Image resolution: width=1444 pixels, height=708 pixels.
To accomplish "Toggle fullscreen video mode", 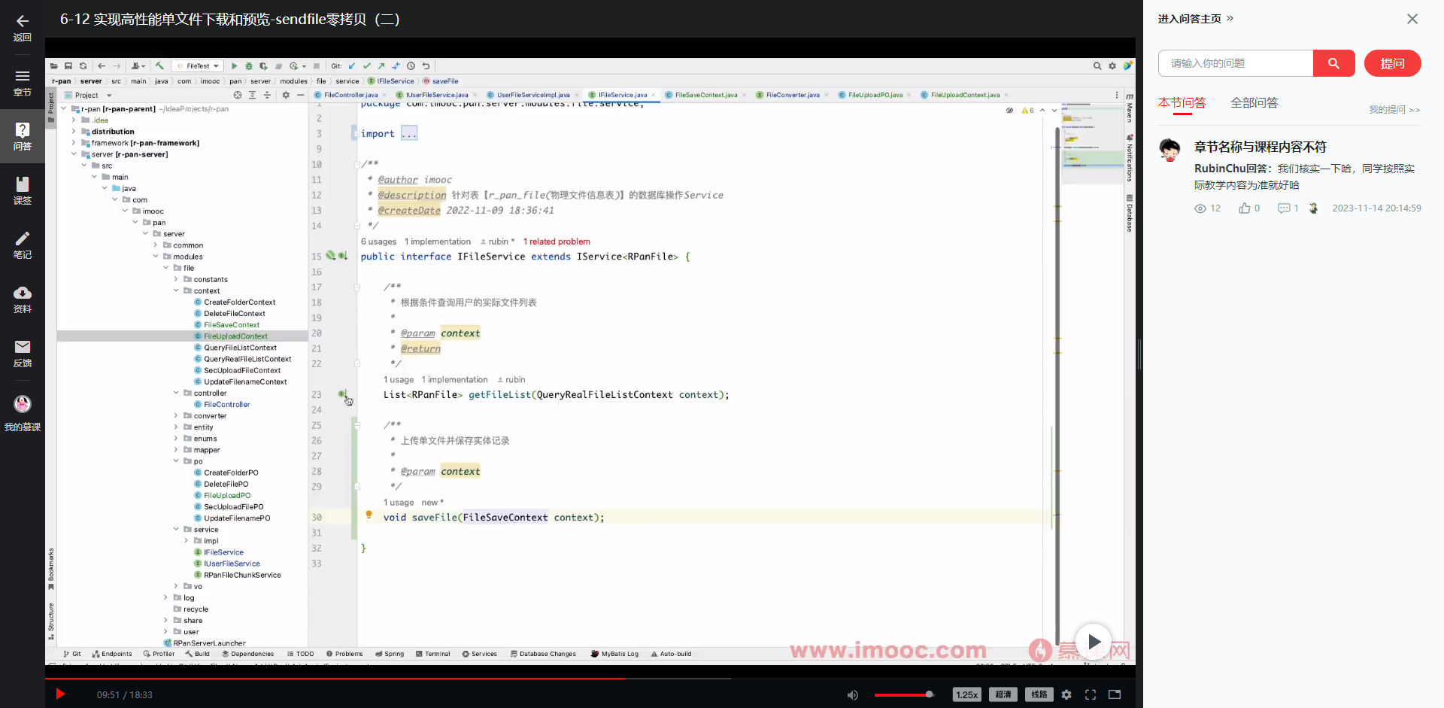I will [1091, 694].
